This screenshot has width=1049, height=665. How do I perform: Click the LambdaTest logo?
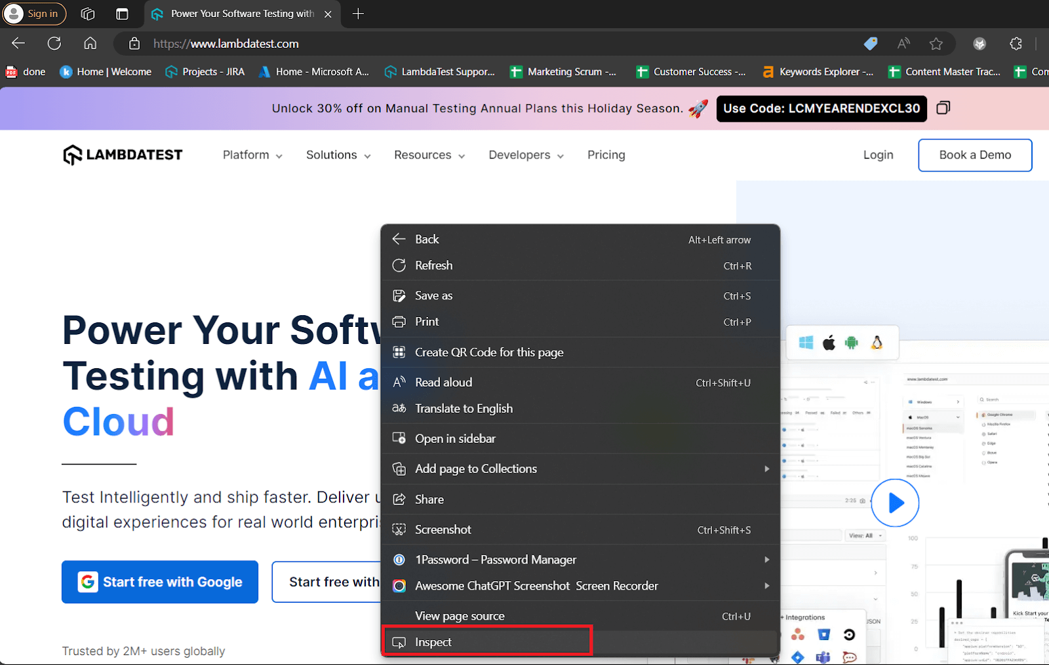pos(122,155)
